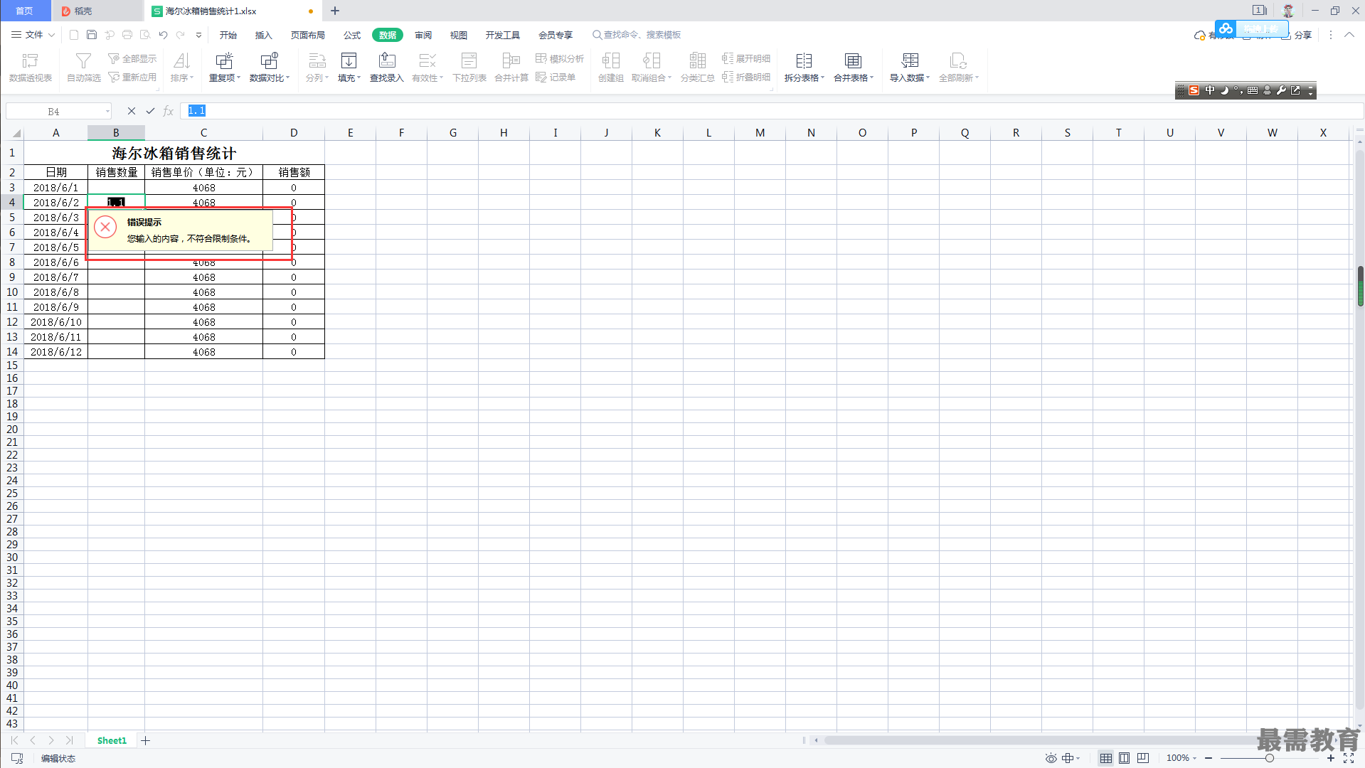Click Expand Detail (展开明细) button

tap(746, 58)
